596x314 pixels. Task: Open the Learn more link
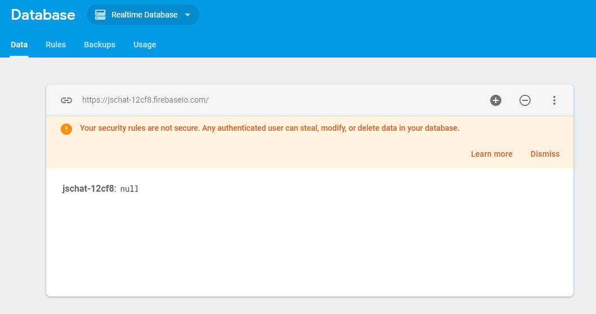(x=492, y=154)
